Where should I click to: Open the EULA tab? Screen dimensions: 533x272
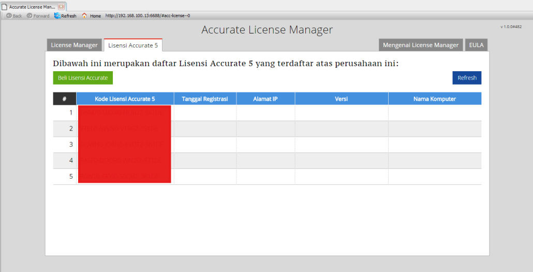[x=476, y=45]
